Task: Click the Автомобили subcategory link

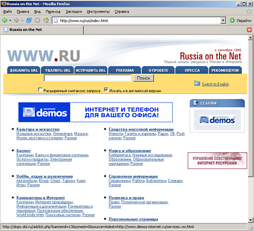Action: (26, 181)
